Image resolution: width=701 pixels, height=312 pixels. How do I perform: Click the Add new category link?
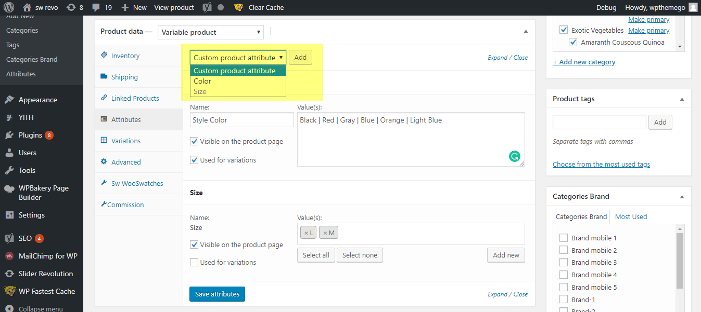pos(584,62)
